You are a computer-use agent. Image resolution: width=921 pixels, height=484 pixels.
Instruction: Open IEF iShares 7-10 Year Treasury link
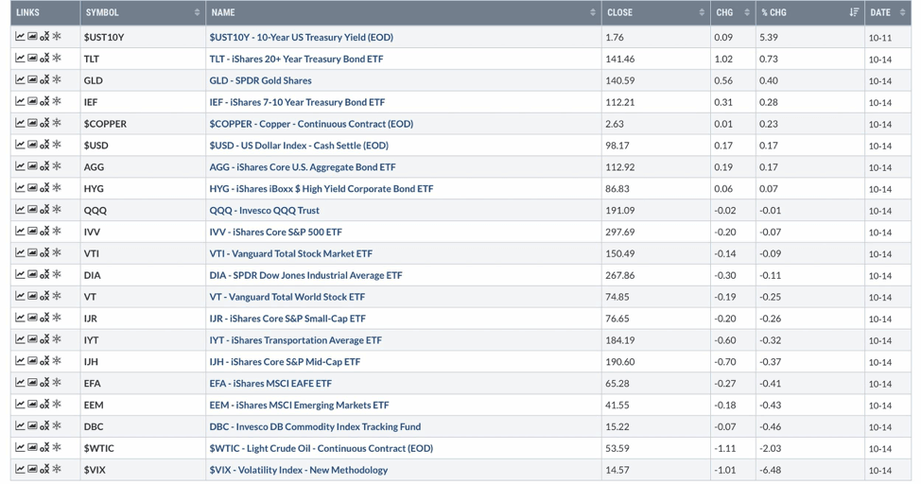pyautogui.click(x=297, y=102)
